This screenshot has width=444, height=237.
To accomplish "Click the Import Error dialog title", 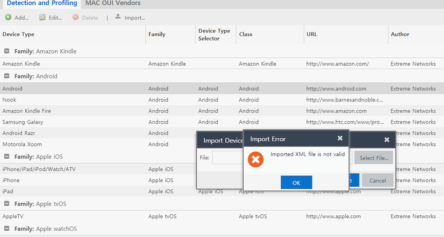I will (268, 139).
